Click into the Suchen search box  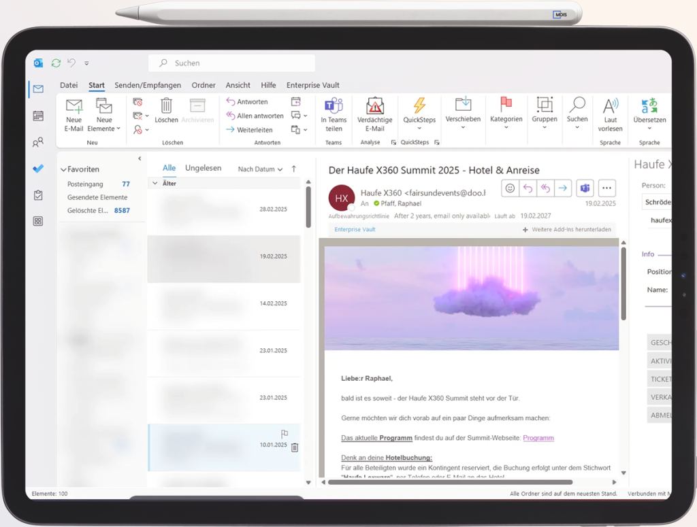[x=231, y=63]
